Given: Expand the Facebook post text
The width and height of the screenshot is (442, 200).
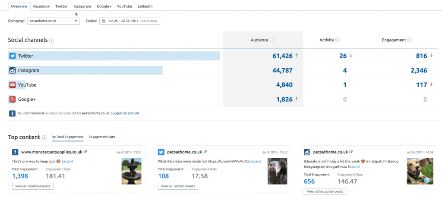Looking at the screenshot, I should pos(68,161).
